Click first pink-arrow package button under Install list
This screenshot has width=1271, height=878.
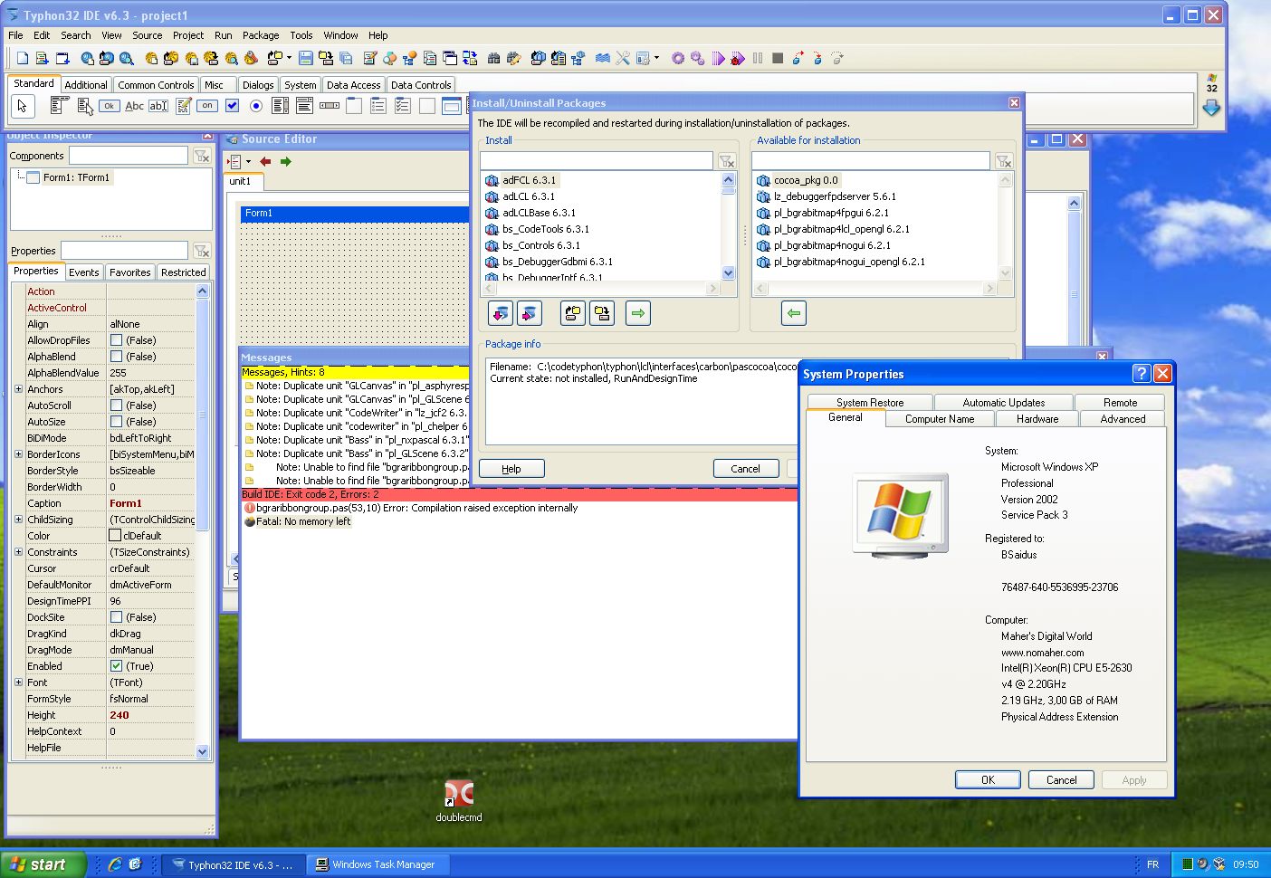click(501, 313)
